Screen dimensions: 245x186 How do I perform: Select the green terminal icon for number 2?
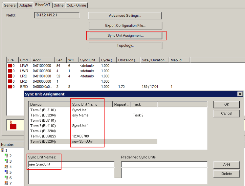[x=6, y=156]
